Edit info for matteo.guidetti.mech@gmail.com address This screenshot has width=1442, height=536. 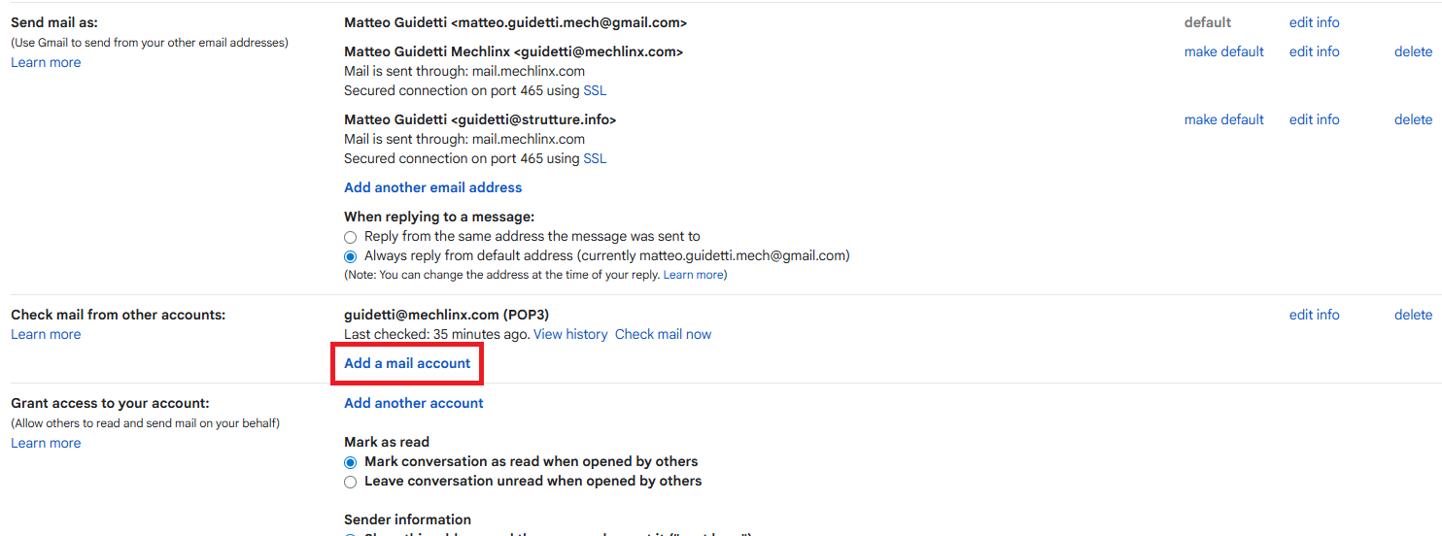1314,22
